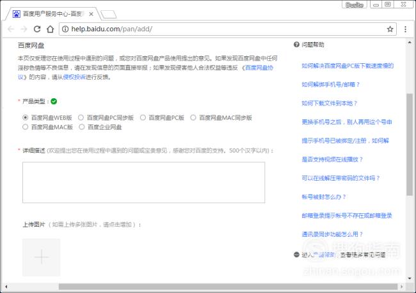Choose 百度网盘PC版 radio option
The width and height of the screenshot is (416, 293).
[143, 117]
